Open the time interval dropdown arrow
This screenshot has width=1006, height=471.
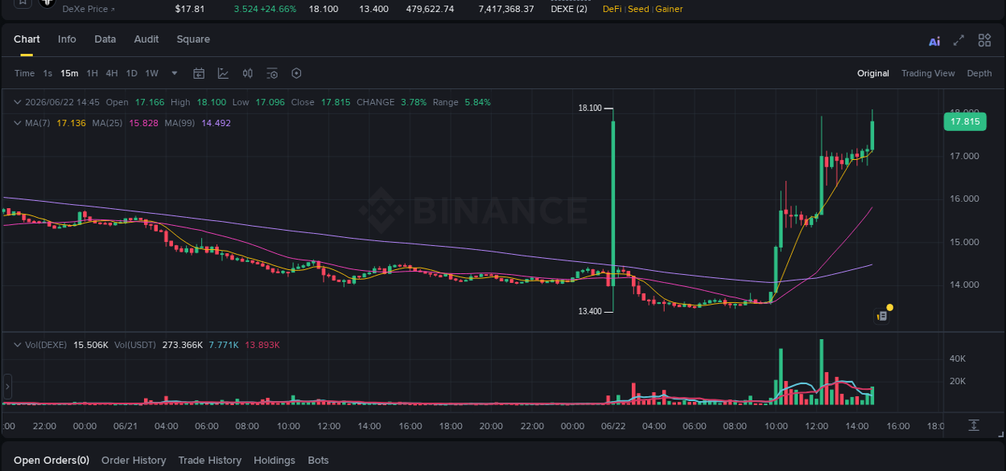coord(175,73)
